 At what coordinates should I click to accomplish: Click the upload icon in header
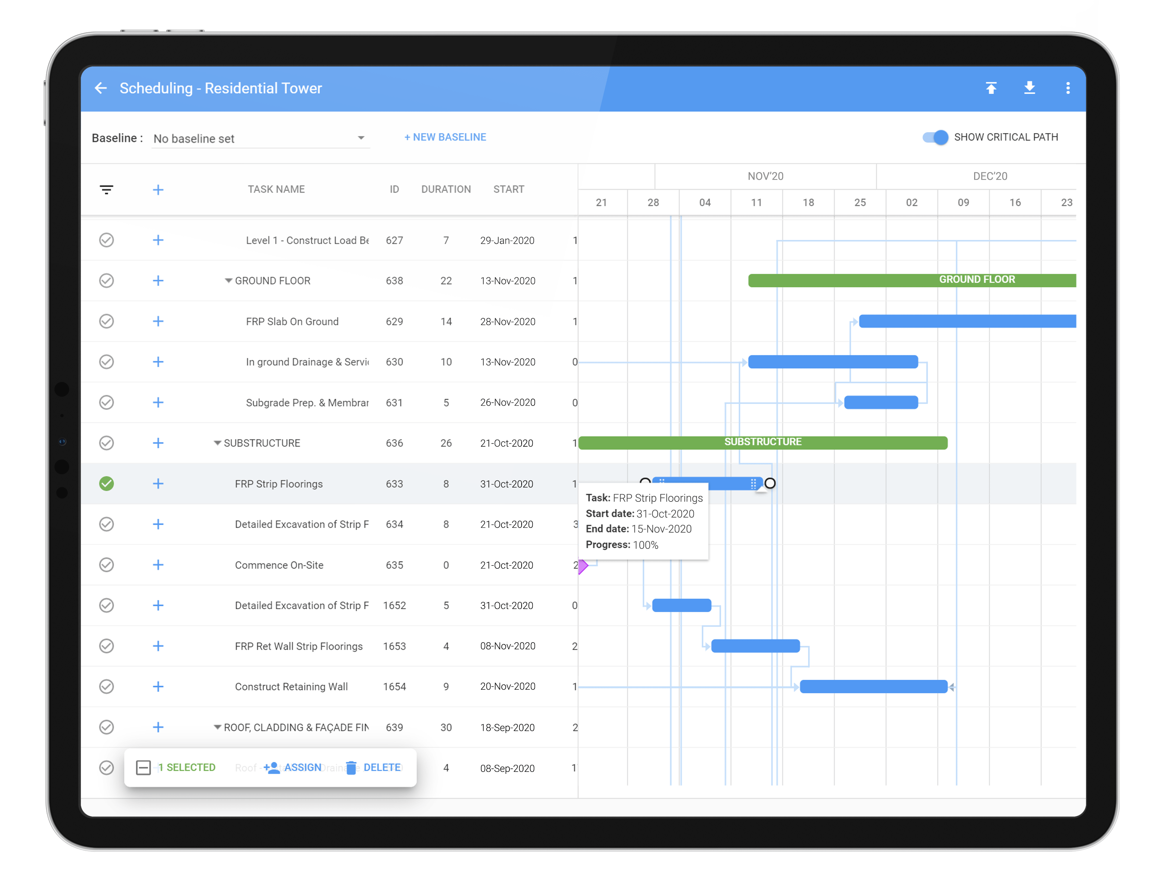point(992,88)
